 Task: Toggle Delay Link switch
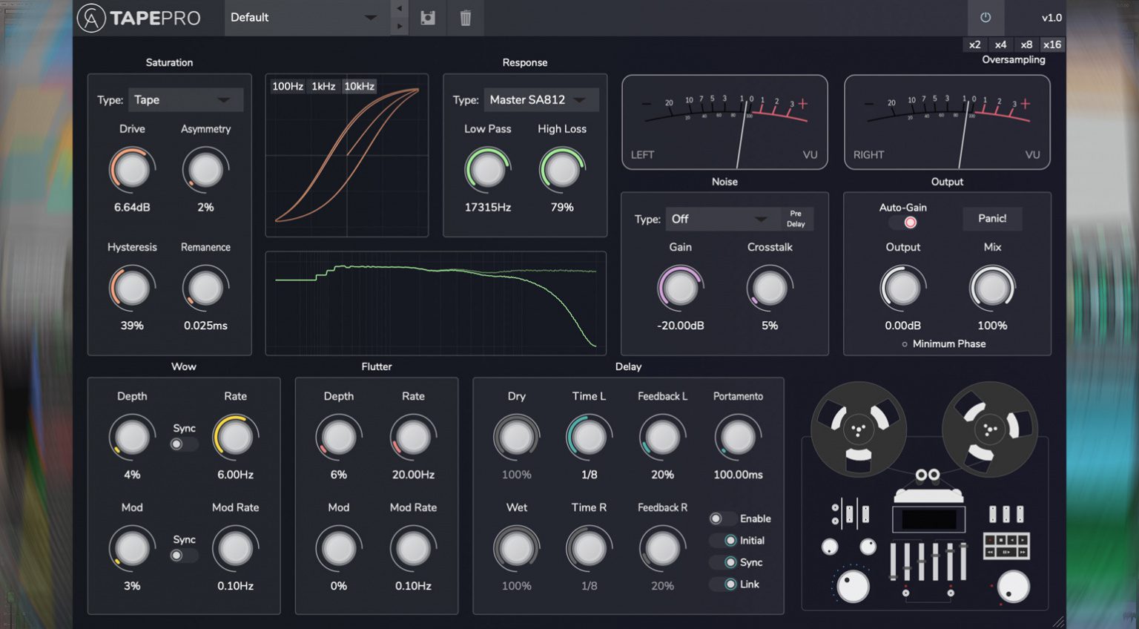click(x=723, y=584)
